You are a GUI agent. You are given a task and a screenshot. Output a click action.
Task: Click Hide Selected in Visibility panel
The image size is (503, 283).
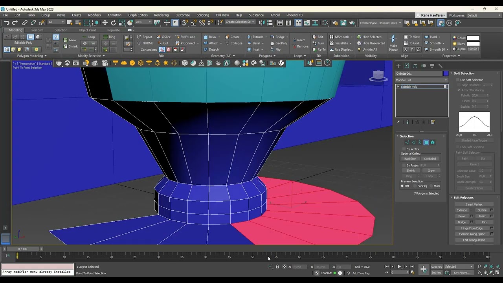369,37
